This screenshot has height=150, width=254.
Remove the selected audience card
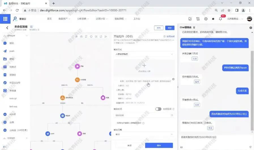tap(173, 79)
